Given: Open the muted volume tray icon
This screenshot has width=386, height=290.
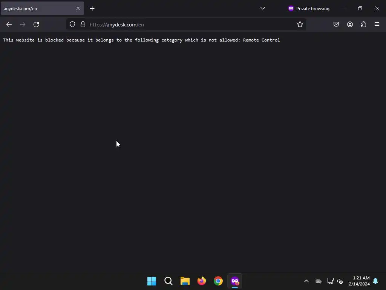Looking at the screenshot, I should click(340, 281).
